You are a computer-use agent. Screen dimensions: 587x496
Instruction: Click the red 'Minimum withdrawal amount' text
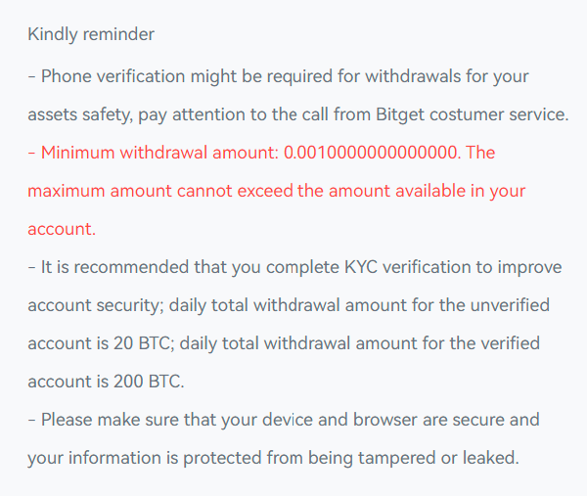(x=159, y=153)
